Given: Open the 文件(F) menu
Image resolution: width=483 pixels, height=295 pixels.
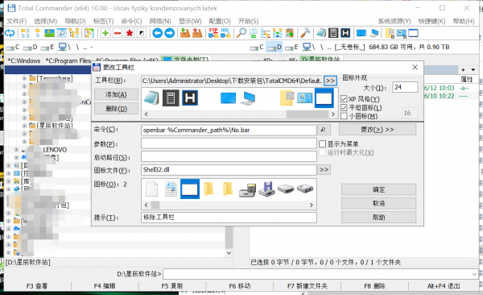Looking at the screenshot, I should pos(17,21).
